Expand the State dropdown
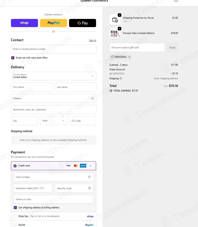 click(54, 121)
